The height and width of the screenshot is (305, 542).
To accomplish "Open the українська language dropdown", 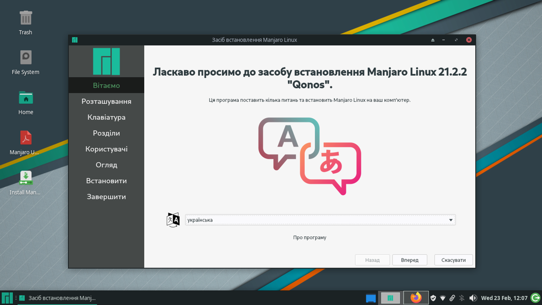I will (320, 220).
